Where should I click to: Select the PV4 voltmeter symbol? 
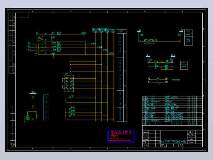pos(70,116)
